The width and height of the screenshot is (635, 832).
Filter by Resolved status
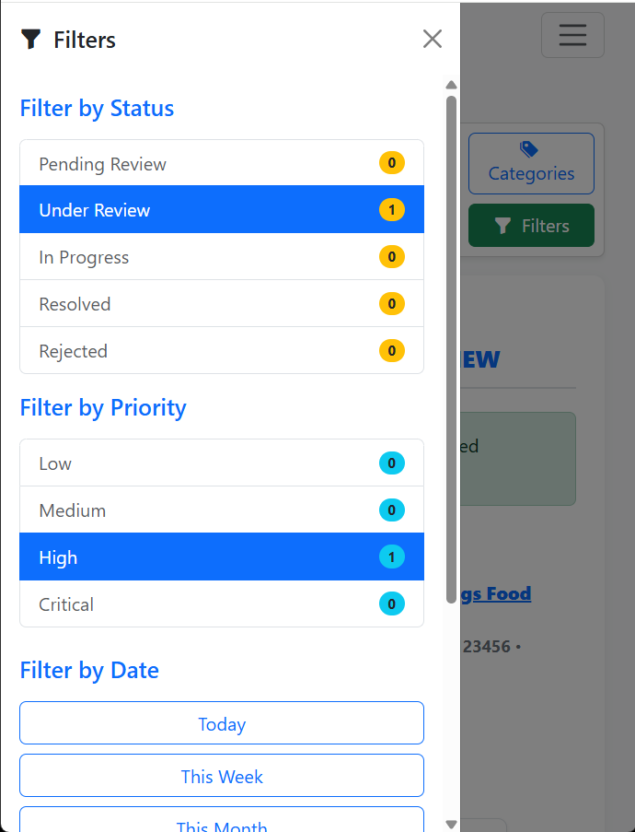[x=221, y=304]
